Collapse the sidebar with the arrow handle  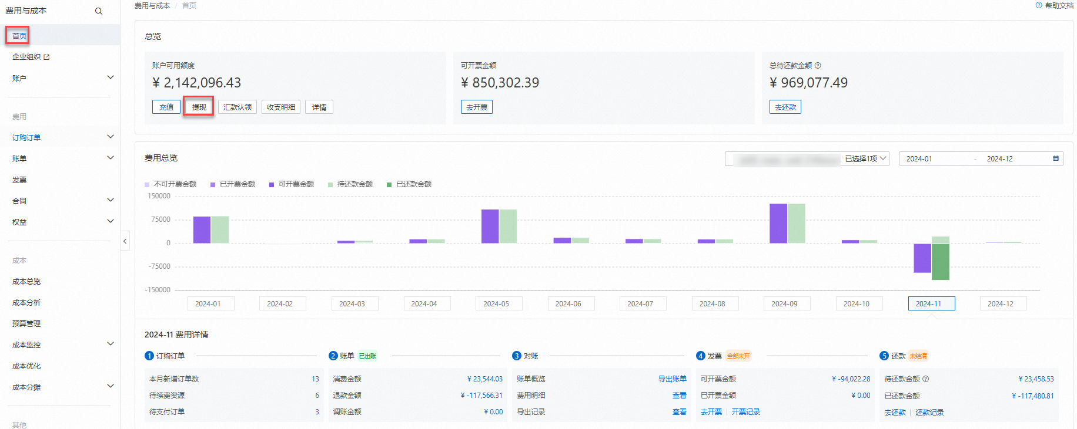pos(125,241)
